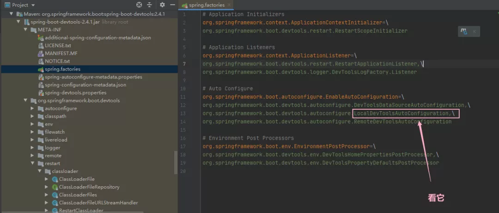Expand the env package
The width and height of the screenshot is (499, 213).
point(32,124)
